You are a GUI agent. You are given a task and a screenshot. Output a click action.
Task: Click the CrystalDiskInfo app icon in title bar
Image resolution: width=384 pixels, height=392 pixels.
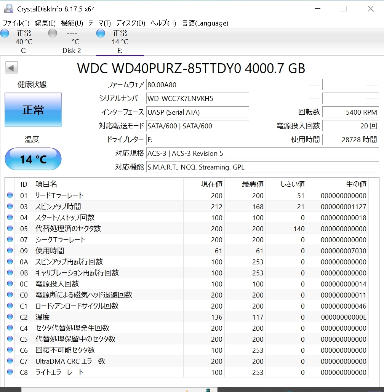coord(9,9)
